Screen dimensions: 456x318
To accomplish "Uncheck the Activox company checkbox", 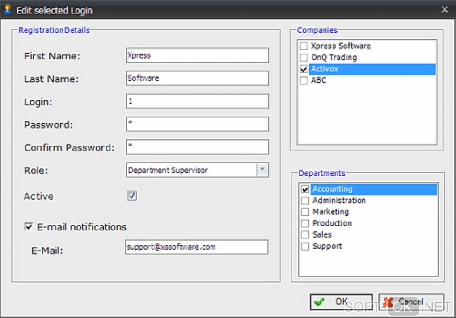I will pyautogui.click(x=304, y=69).
